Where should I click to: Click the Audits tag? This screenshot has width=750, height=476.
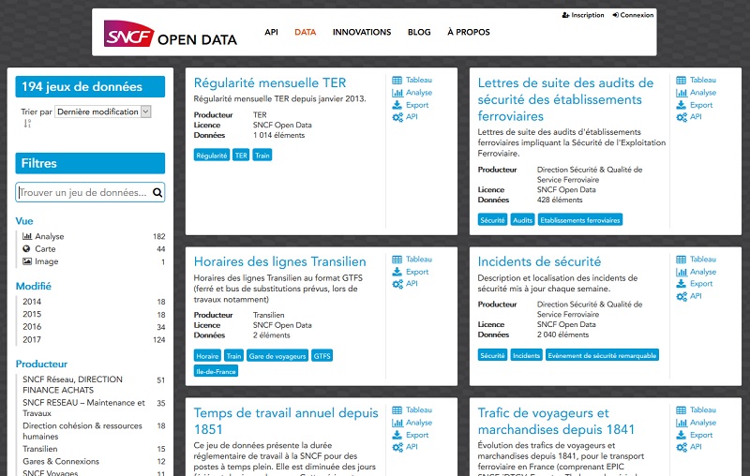point(522,220)
